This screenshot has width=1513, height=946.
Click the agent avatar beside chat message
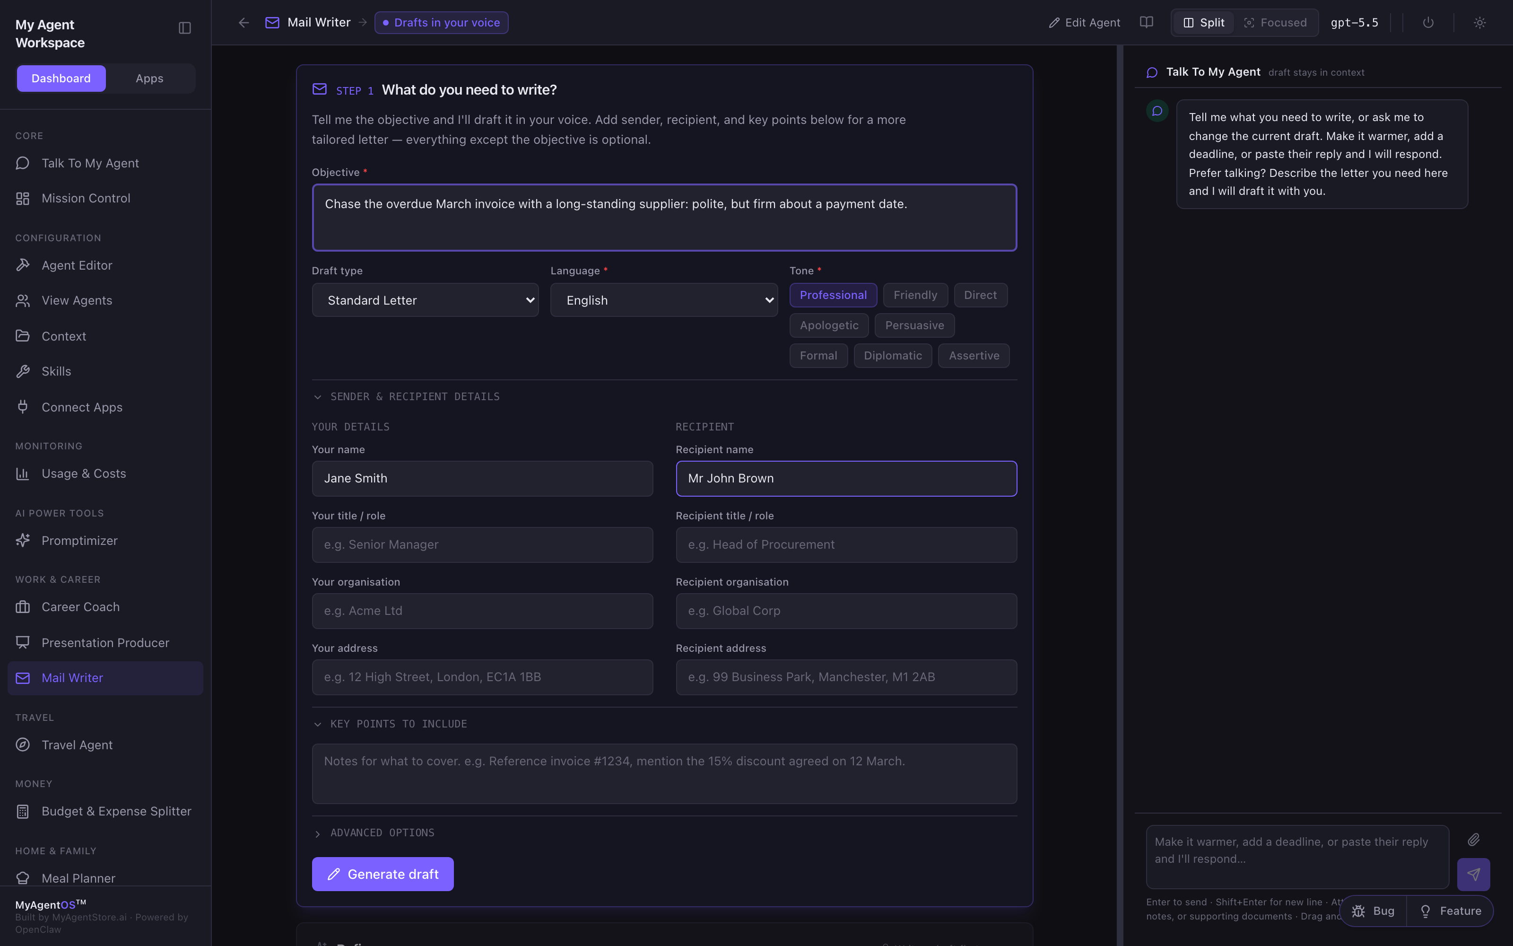tap(1157, 111)
